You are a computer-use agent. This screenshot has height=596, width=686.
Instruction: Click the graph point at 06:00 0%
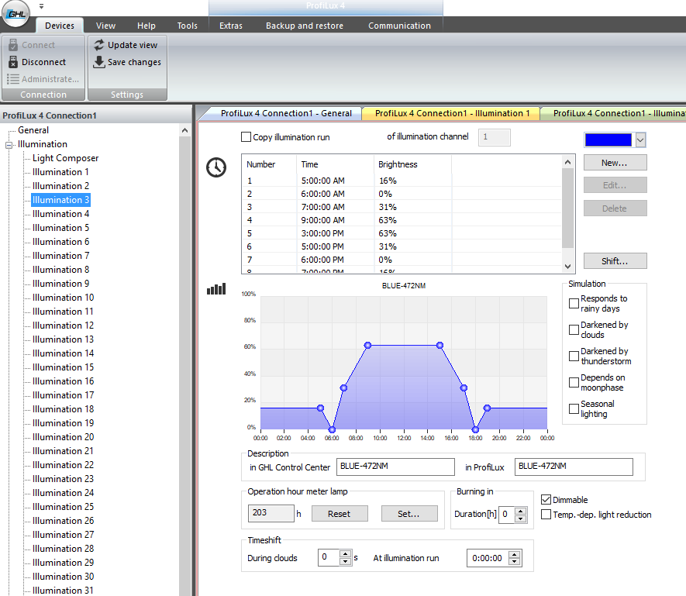tap(332, 429)
